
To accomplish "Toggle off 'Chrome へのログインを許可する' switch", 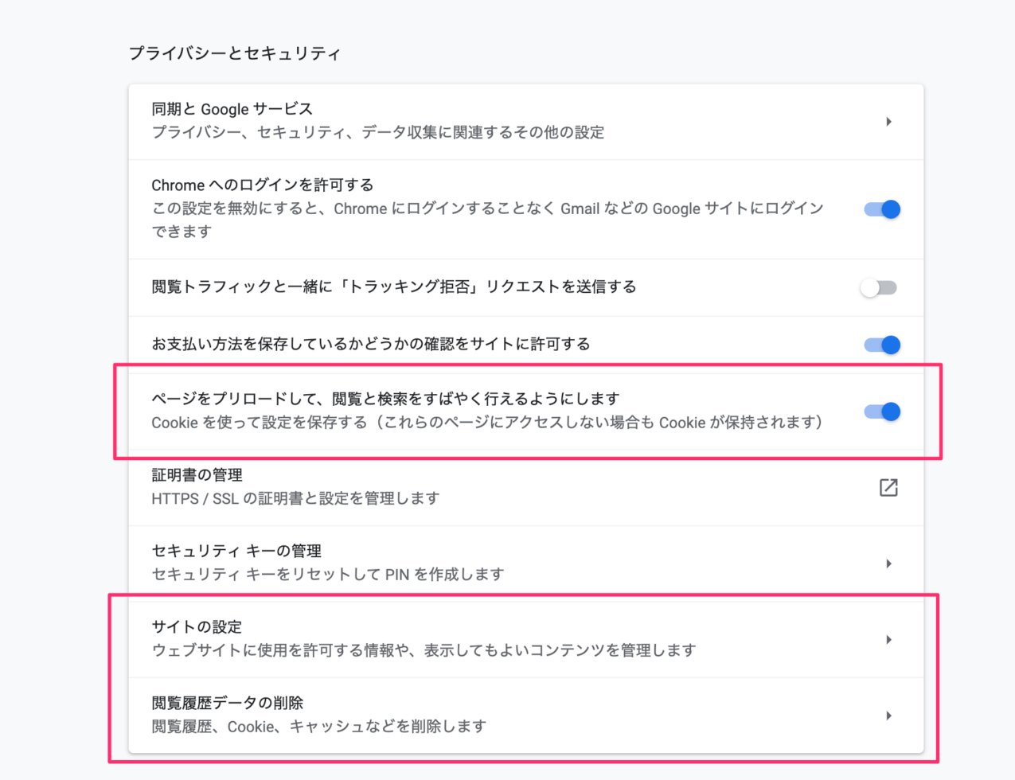I will click(882, 209).
